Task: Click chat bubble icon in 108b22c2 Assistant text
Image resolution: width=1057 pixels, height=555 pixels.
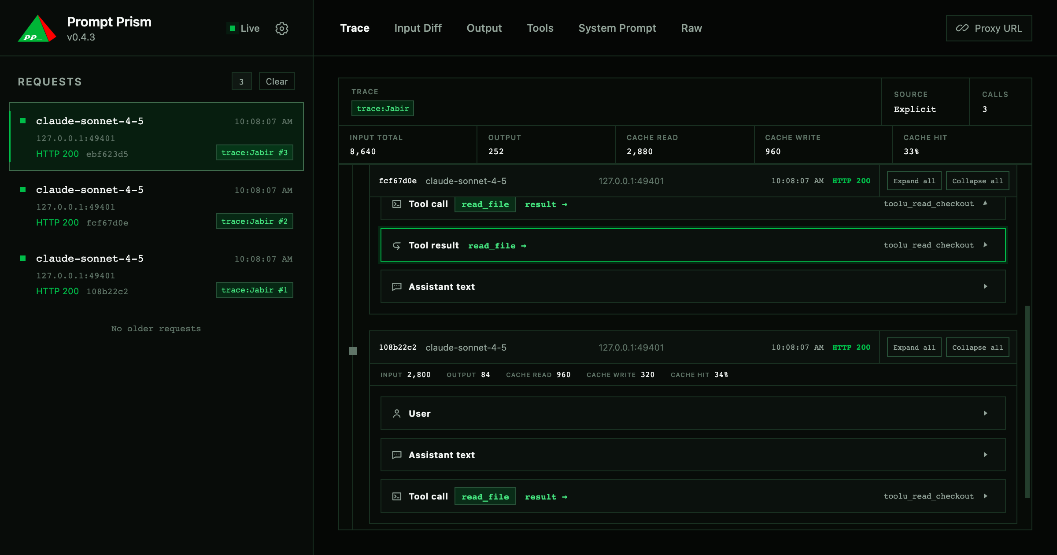Action: pos(397,455)
